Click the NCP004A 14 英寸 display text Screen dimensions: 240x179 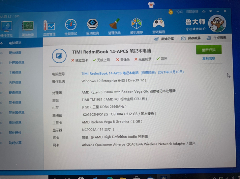98,130
